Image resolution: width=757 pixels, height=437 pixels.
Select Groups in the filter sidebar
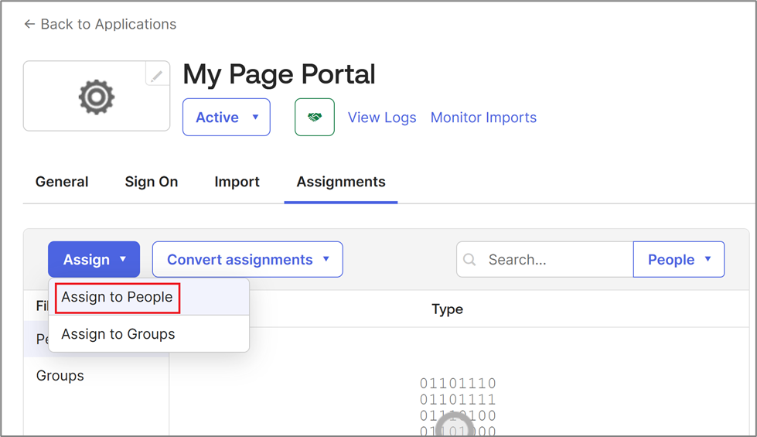click(x=60, y=376)
